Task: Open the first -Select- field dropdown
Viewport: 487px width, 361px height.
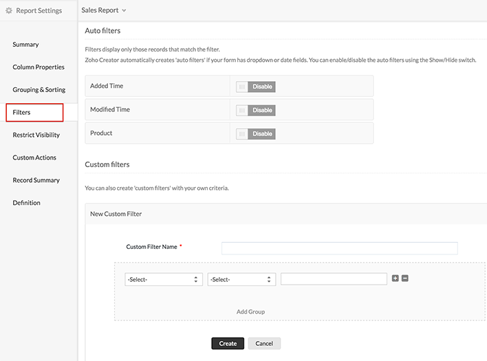Action: [163, 279]
